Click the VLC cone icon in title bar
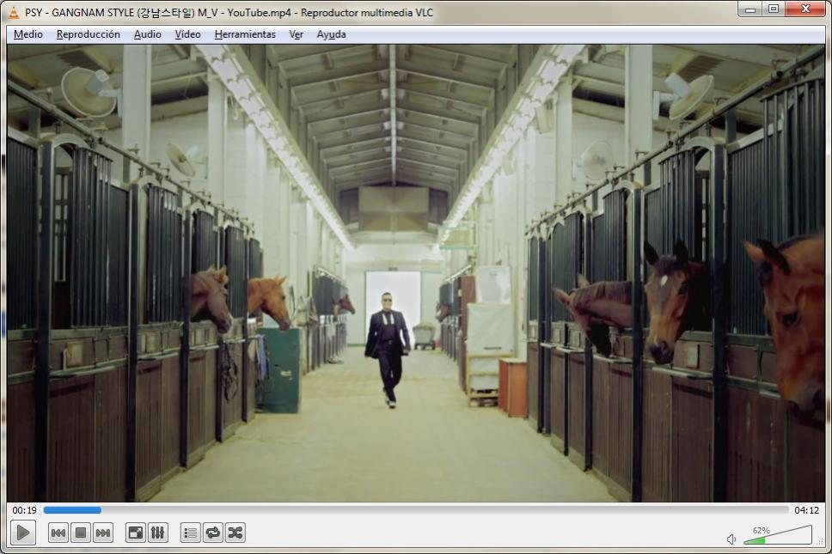Screen dimensions: 832x554 (15, 12)
